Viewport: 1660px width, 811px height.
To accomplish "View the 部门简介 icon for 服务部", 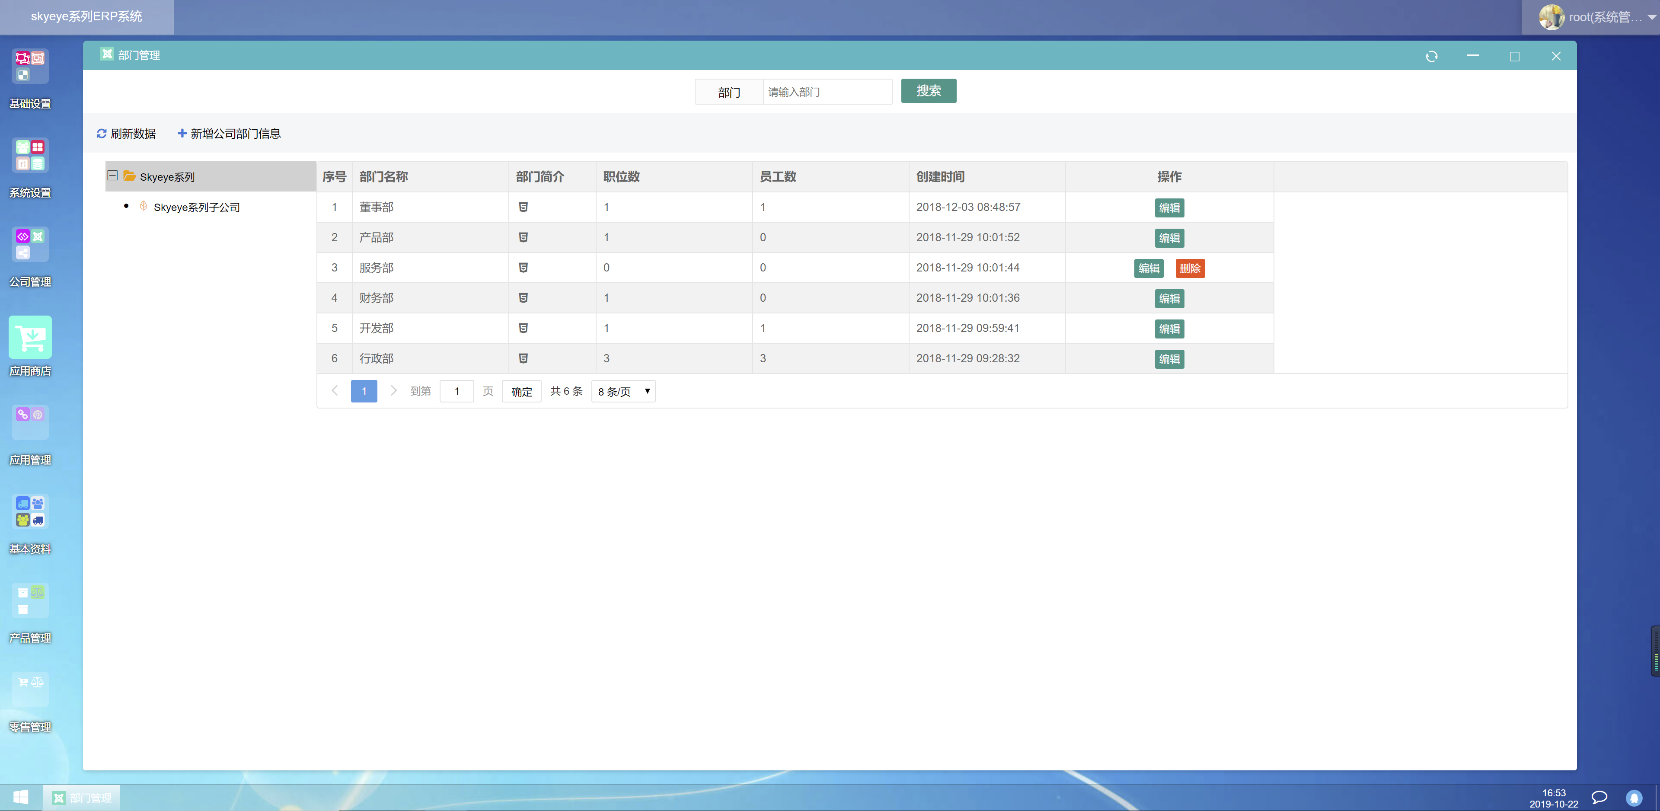I will click(523, 267).
